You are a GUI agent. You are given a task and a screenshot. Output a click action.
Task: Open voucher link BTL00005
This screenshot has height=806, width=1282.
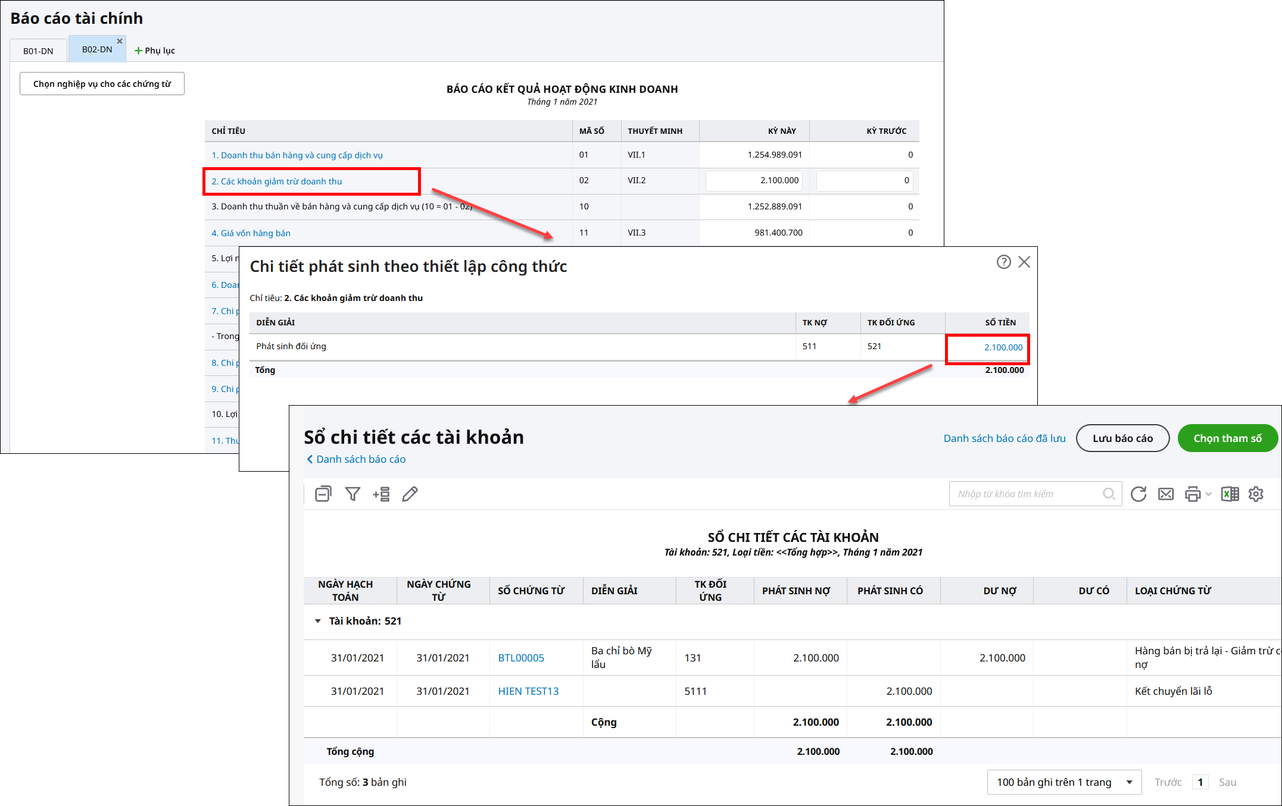point(521,658)
